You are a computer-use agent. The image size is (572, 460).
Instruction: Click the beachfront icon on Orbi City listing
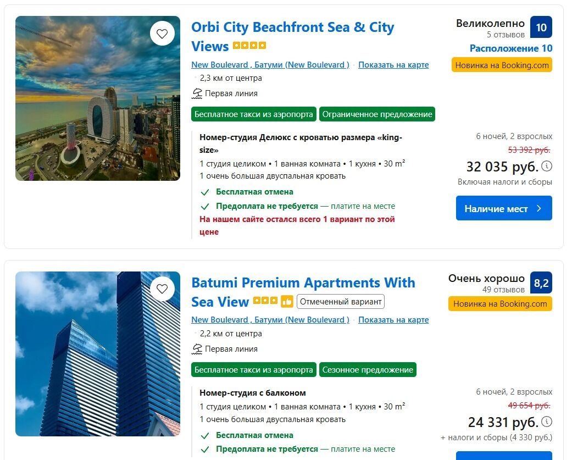pyautogui.click(x=197, y=93)
